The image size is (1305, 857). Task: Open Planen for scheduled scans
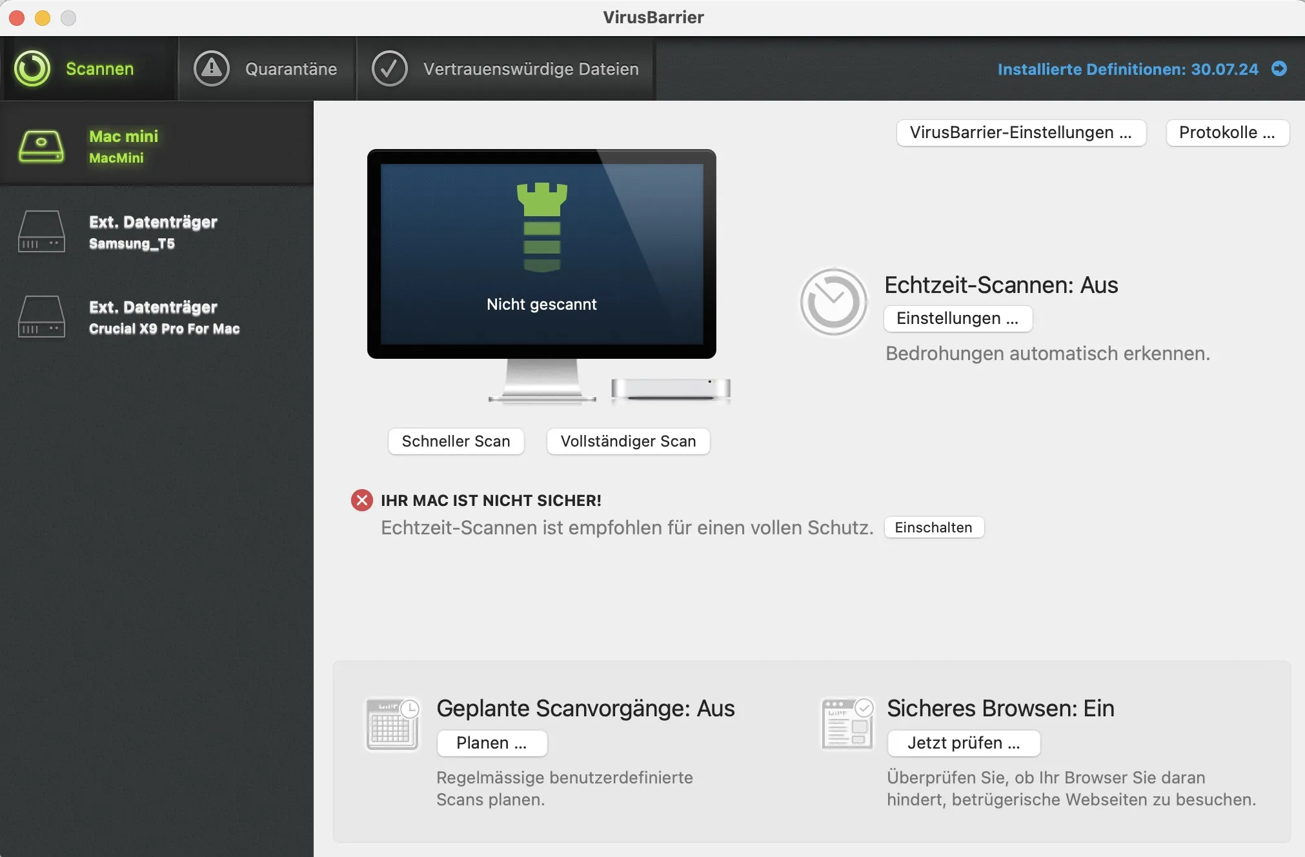pyautogui.click(x=491, y=743)
